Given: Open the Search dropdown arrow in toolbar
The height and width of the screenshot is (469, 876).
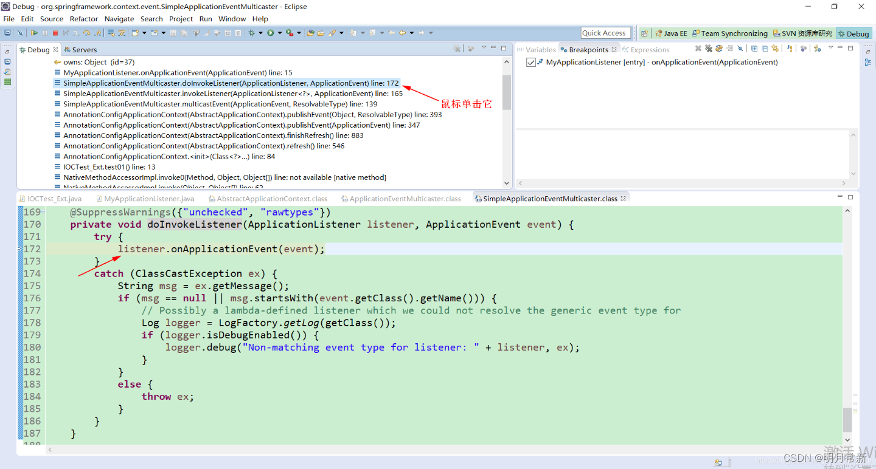Looking at the screenshot, I should pos(341,33).
